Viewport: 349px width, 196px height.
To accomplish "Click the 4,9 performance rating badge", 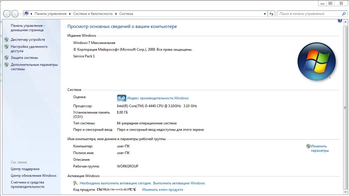I will [x=121, y=98].
